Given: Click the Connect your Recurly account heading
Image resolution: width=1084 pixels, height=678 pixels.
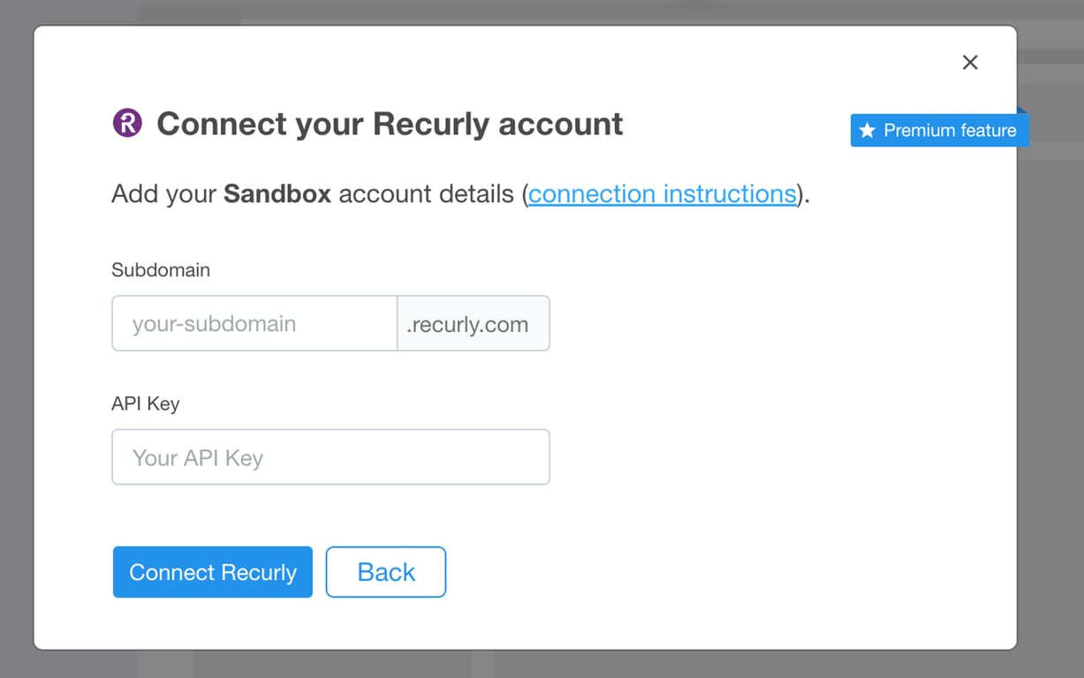Looking at the screenshot, I should pyautogui.click(x=390, y=124).
